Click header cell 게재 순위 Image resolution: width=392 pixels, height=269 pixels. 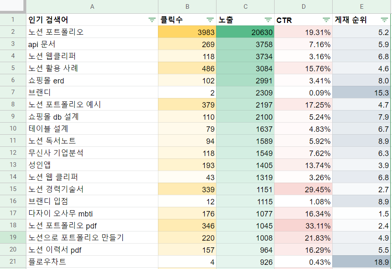point(361,20)
